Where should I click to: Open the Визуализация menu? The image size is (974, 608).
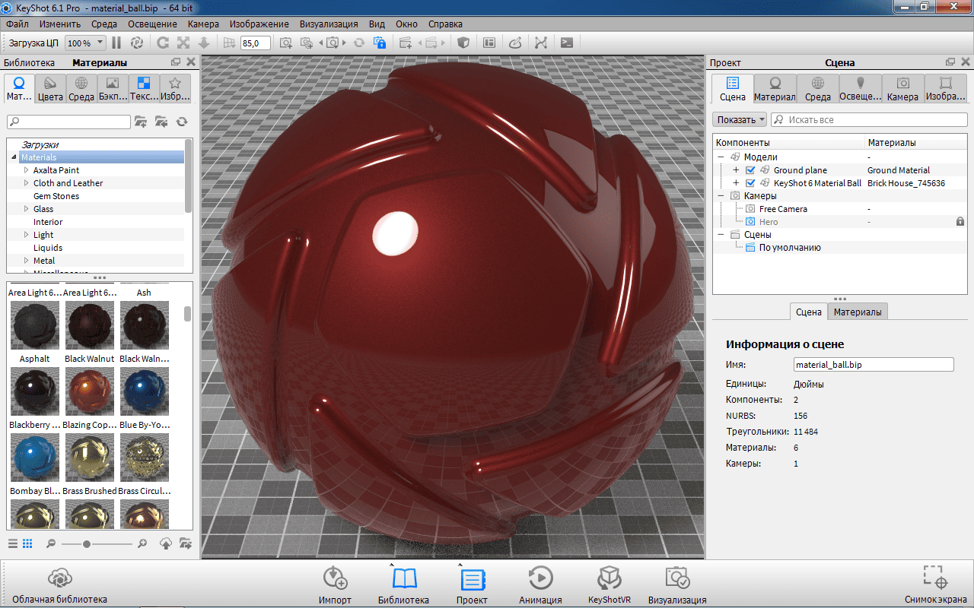[x=329, y=24]
